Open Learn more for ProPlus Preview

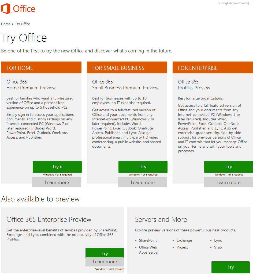point(228,182)
